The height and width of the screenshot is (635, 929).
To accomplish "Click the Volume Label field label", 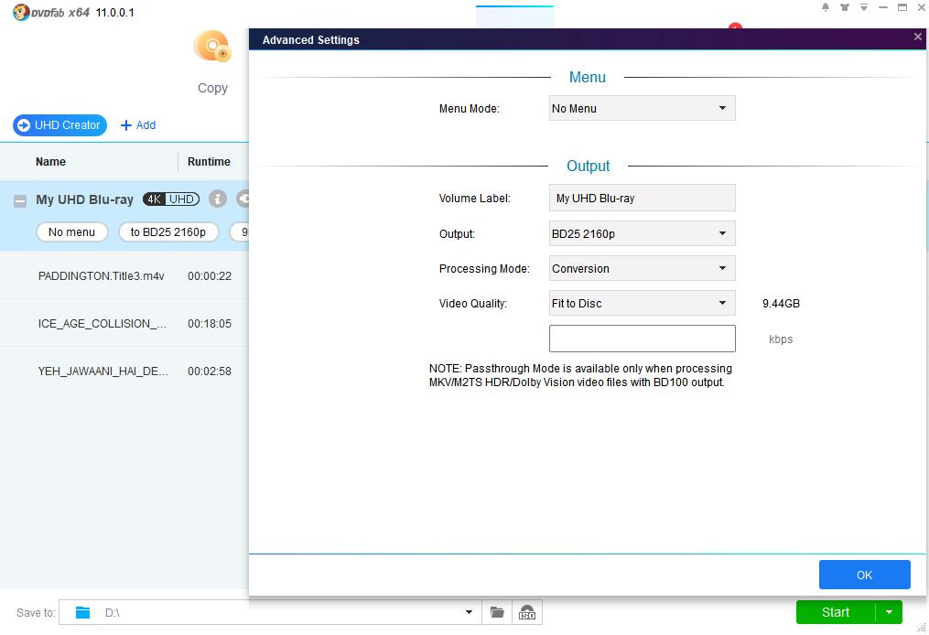I will click(x=475, y=199).
